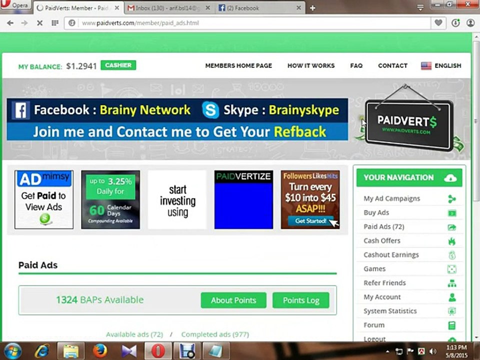Open the user profile icon in toolbar
Viewport: 480px width, 360px height.
click(470, 23)
